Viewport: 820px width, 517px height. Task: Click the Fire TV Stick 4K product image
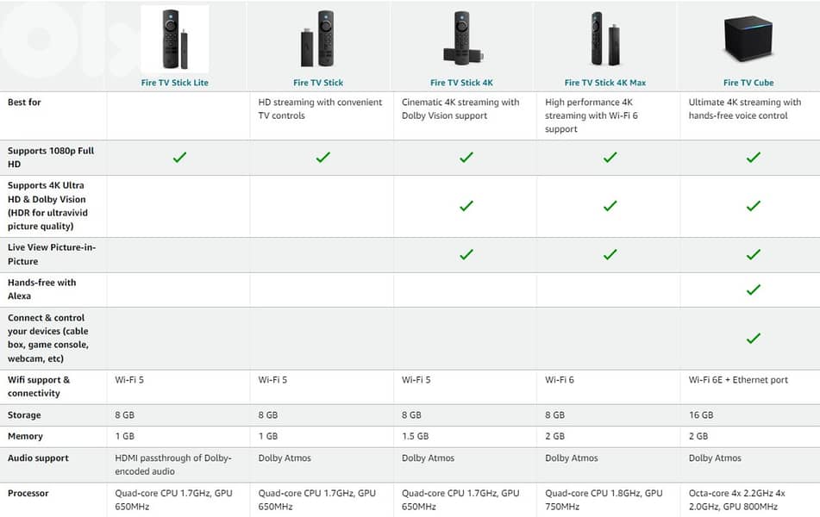tap(461, 40)
